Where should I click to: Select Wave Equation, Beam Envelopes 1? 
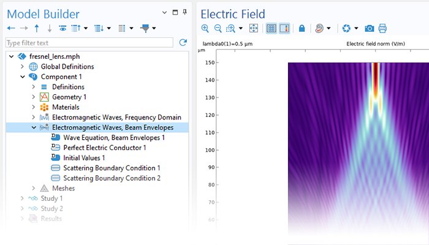coord(114,138)
